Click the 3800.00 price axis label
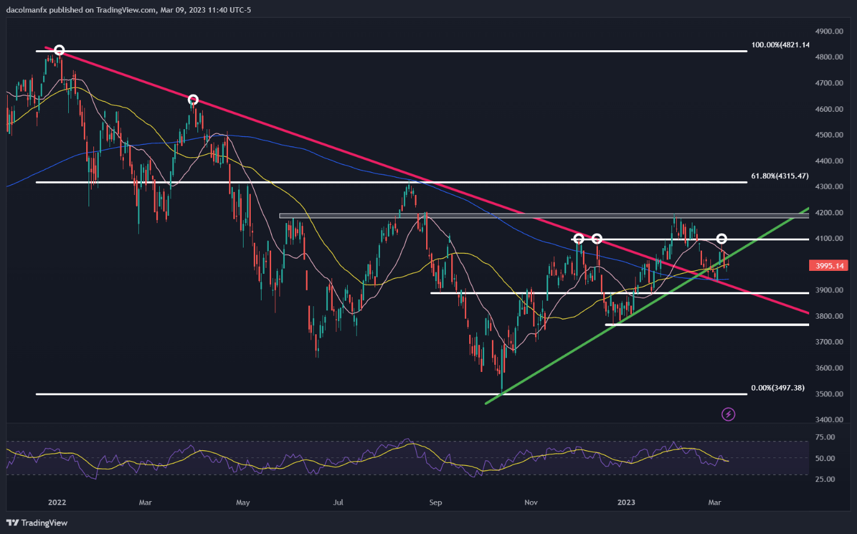 click(829, 316)
